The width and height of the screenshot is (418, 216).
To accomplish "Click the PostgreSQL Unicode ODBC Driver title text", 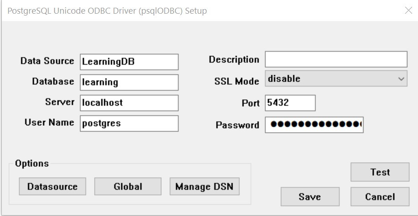I will tap(107, 11).
